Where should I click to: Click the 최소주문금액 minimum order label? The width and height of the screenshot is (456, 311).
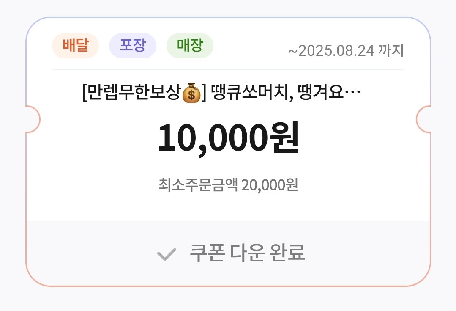[198, 184]
